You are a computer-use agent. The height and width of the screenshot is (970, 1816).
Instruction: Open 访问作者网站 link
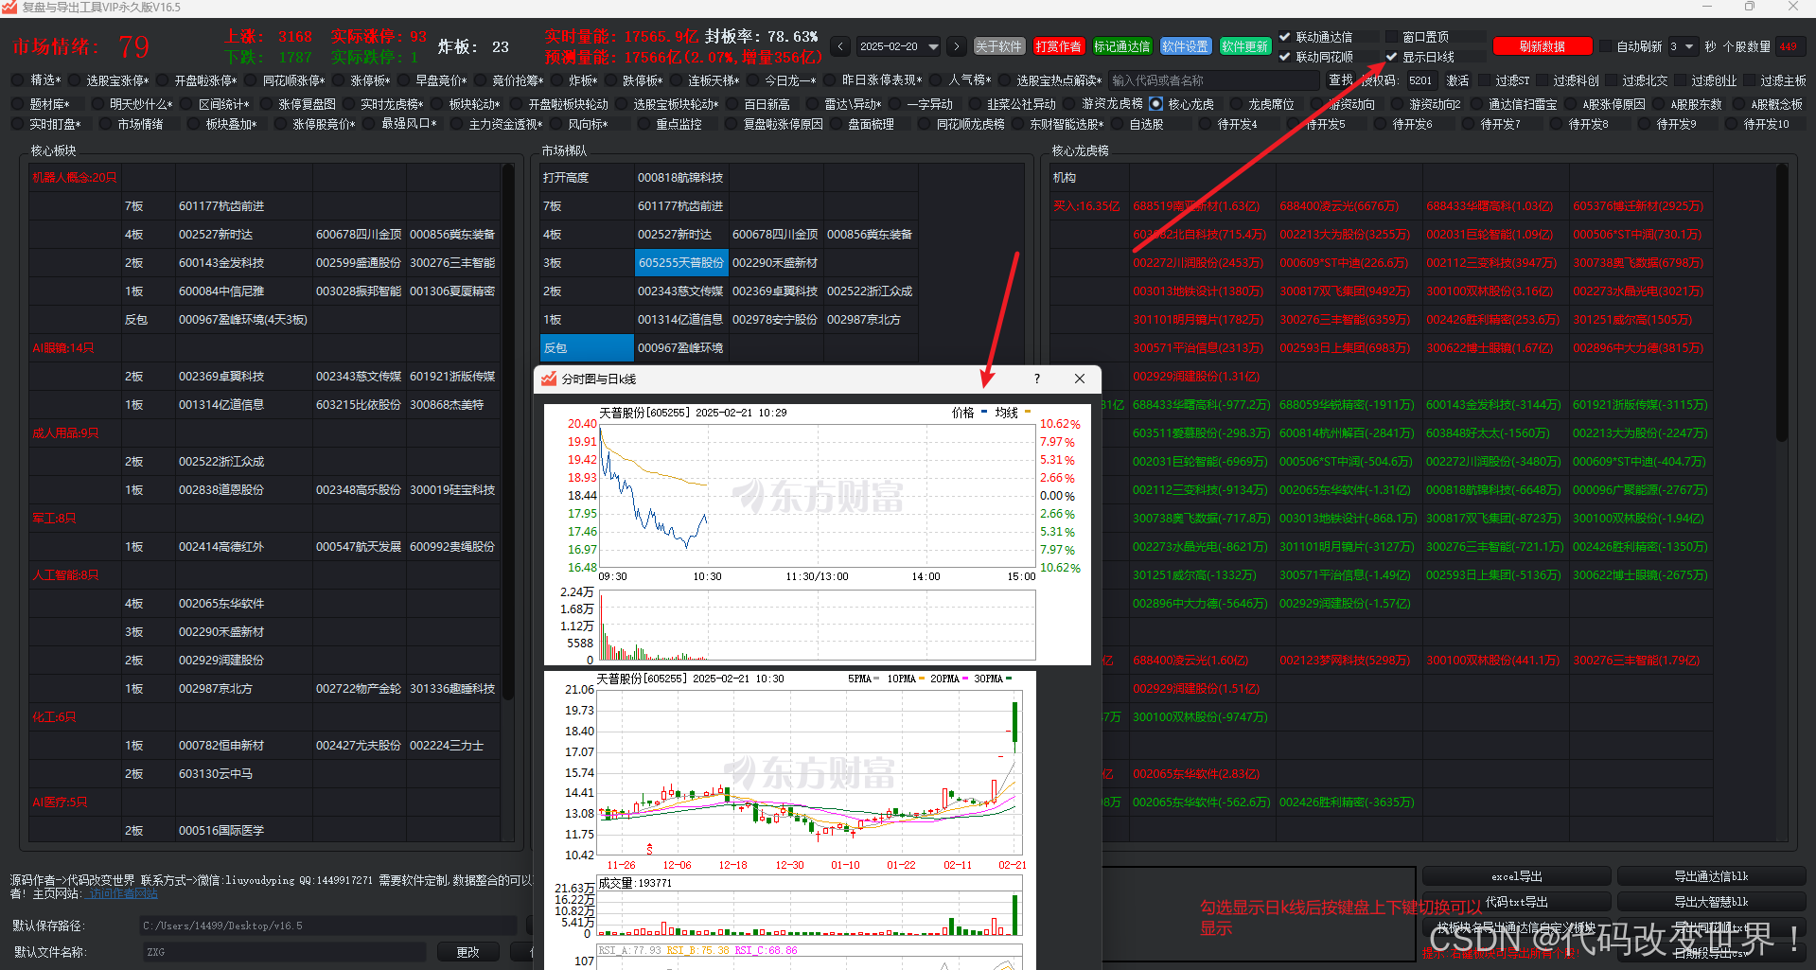point(123,893)
